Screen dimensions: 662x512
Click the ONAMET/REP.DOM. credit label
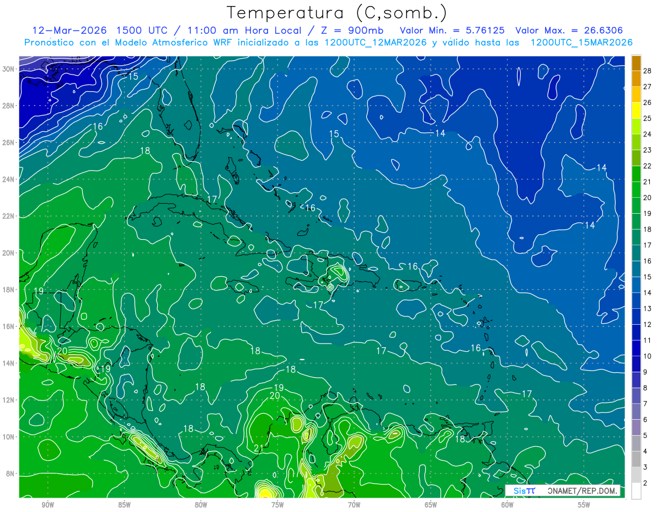tap(581, 490)
